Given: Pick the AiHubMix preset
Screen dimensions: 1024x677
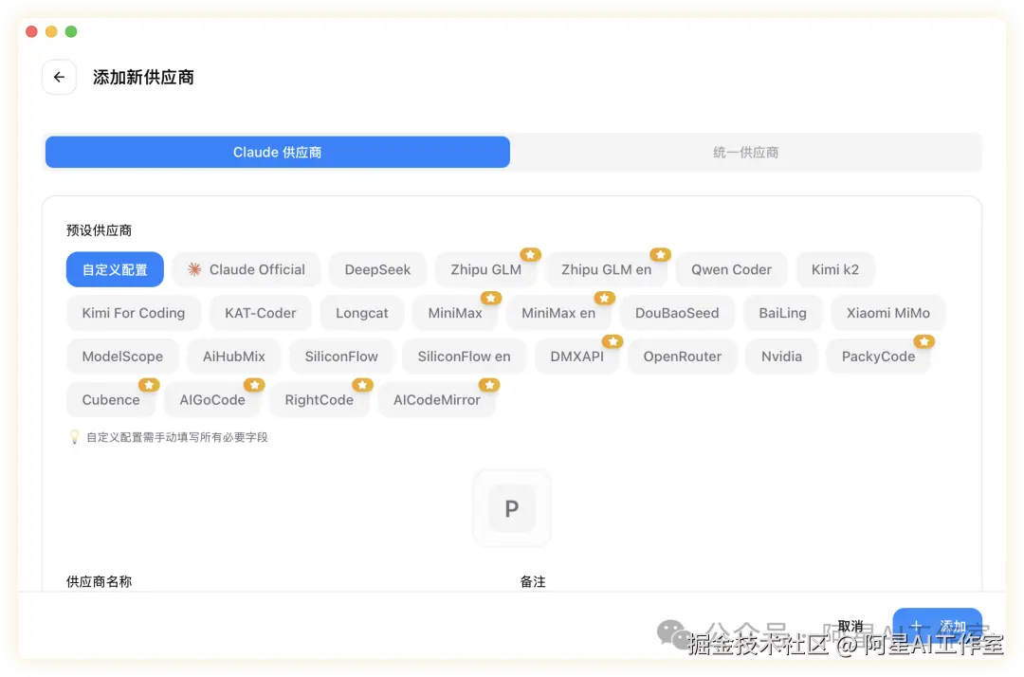Looking at the screenshot, I should coord(234,357).
